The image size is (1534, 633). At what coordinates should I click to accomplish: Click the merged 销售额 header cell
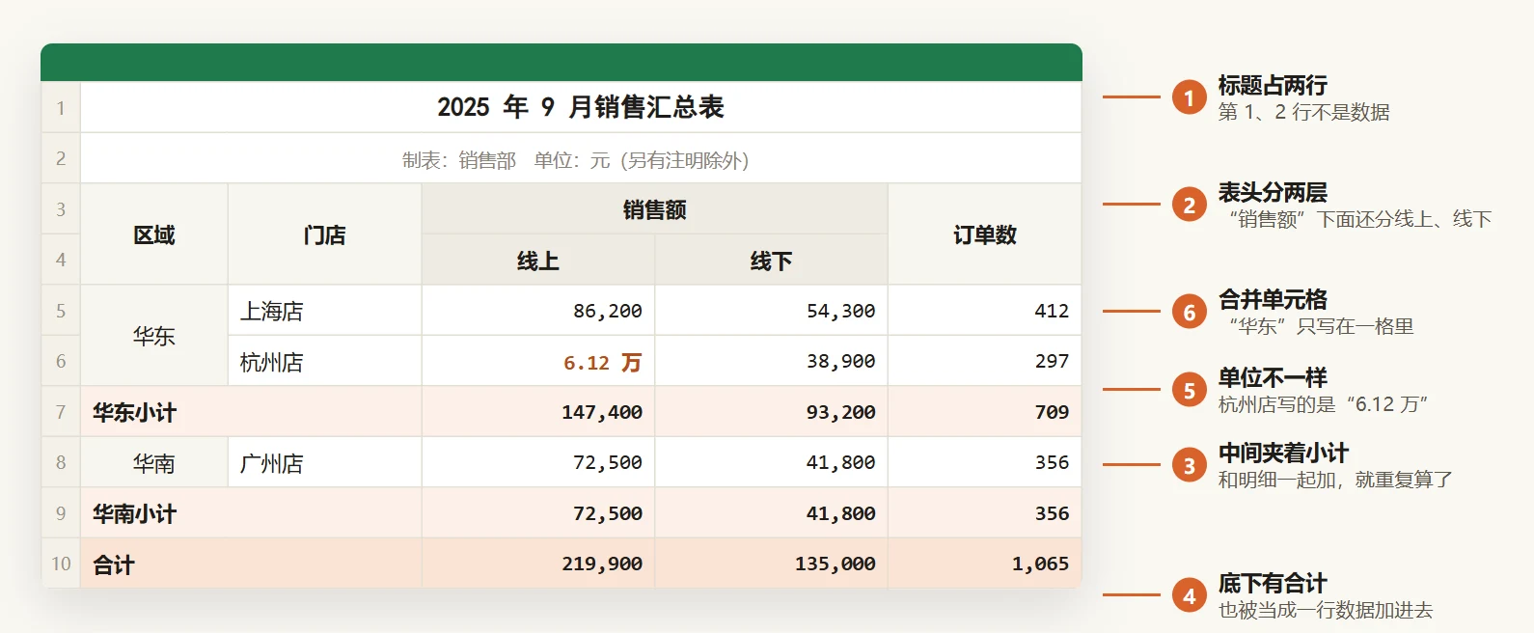[655, 209]
